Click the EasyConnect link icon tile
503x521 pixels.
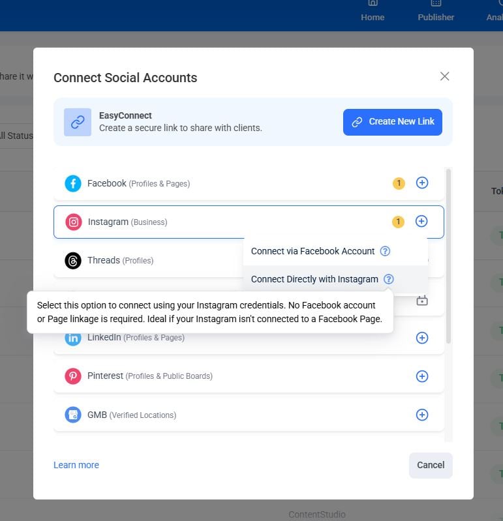tap(78, 122)
